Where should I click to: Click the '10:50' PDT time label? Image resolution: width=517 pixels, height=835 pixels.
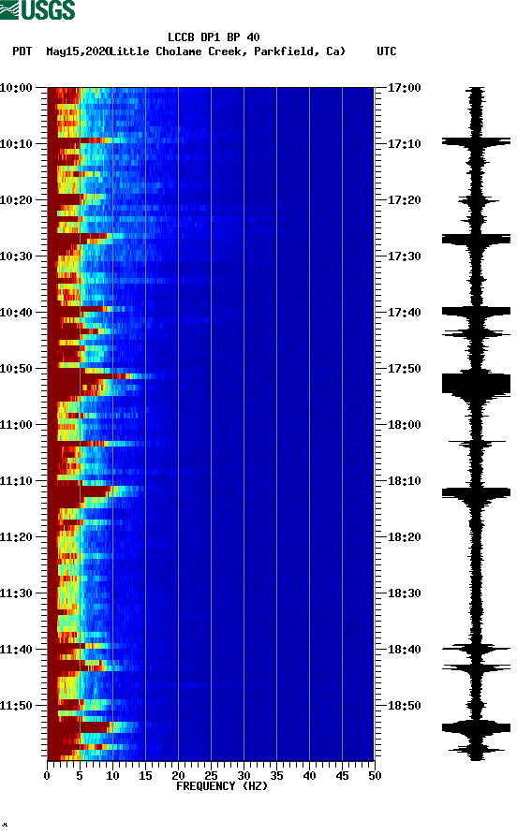[16, 369]
